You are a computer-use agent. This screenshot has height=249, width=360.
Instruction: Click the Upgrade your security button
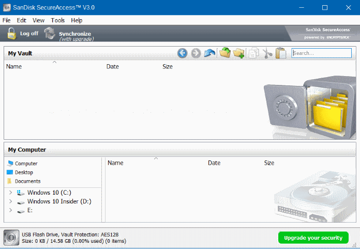pyautogui.click(x=313, y=238)
